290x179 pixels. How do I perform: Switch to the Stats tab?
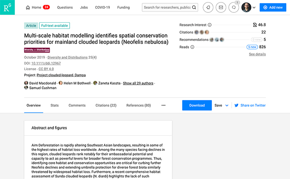[54, 105]
